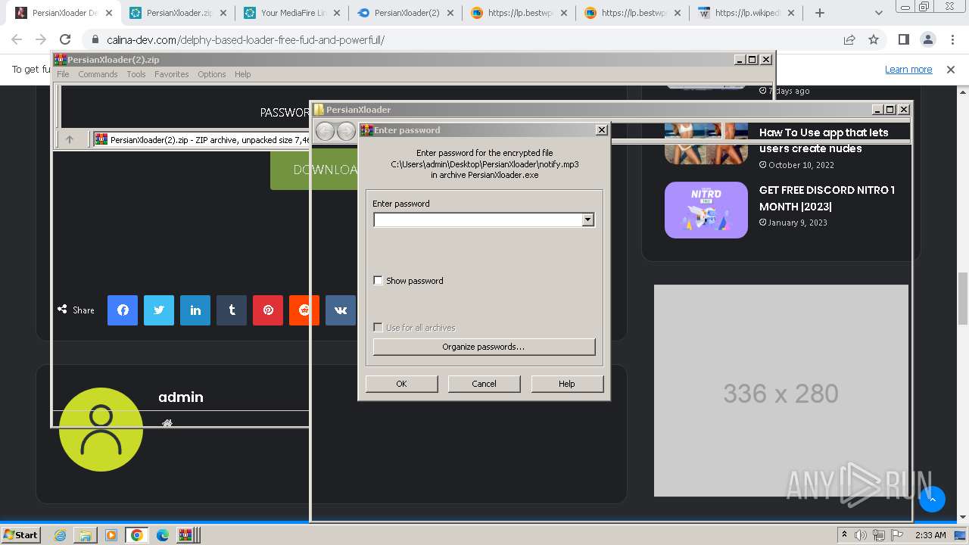
Task: Reload the page in Chrome
Action: point(65,39)
